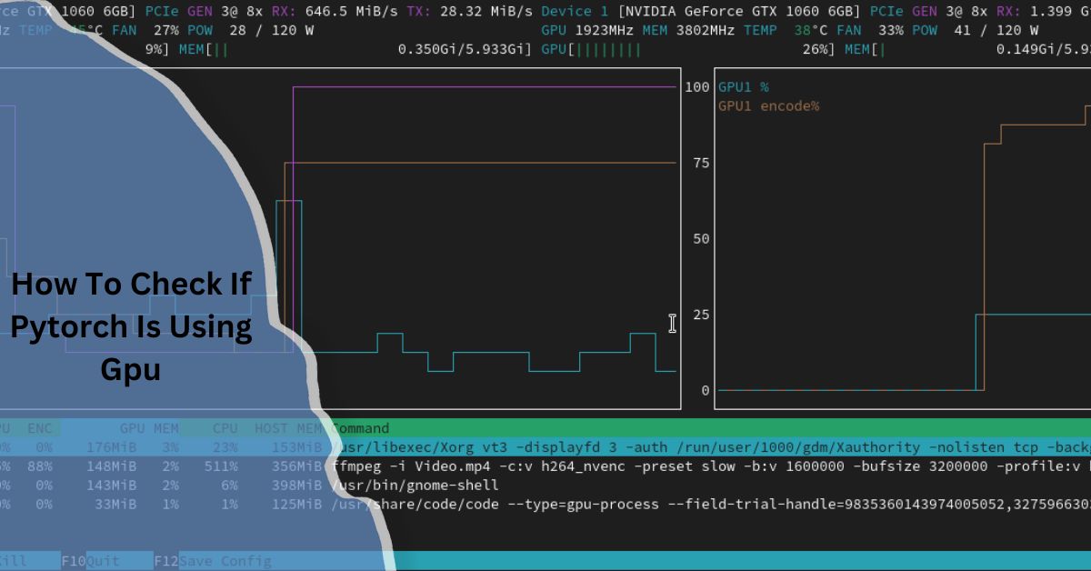The height and width of the screenshot is (571, 1091).
Task: Click the 398MiB host memory value for gnome-shell
Action: [x=296, y=486]
